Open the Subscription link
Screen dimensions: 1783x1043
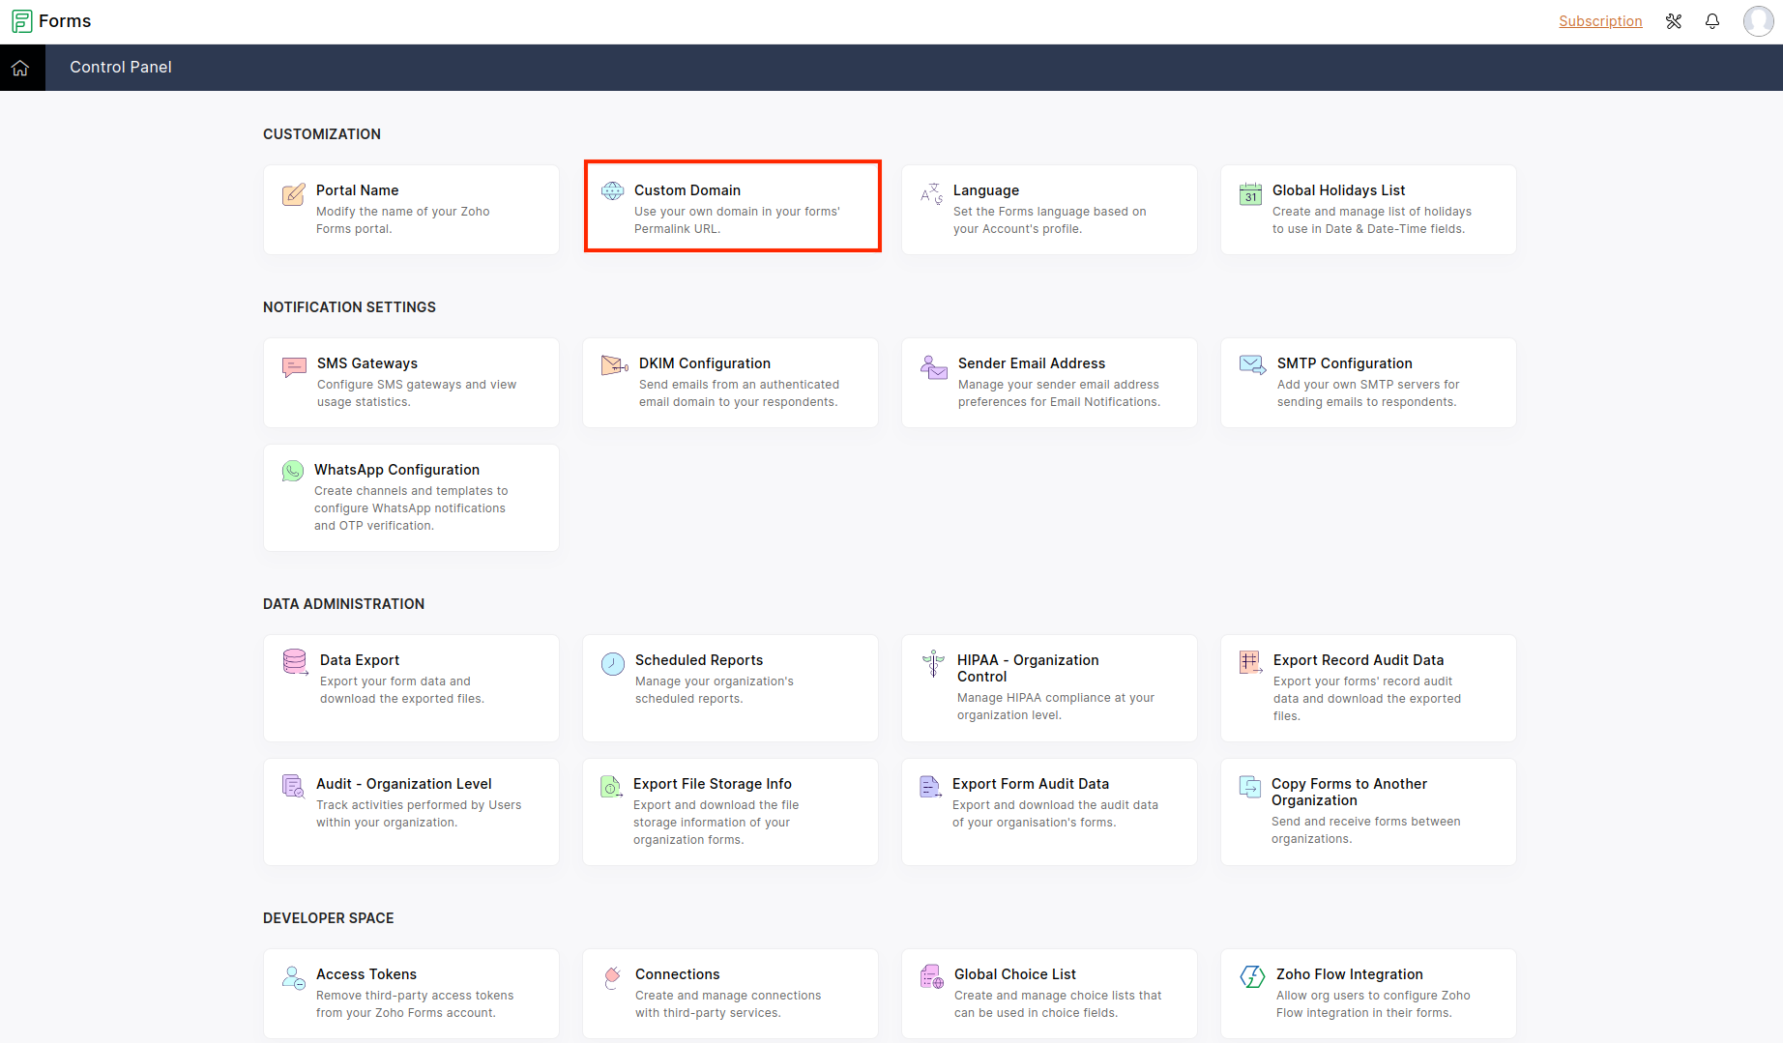click(1600, 21)
